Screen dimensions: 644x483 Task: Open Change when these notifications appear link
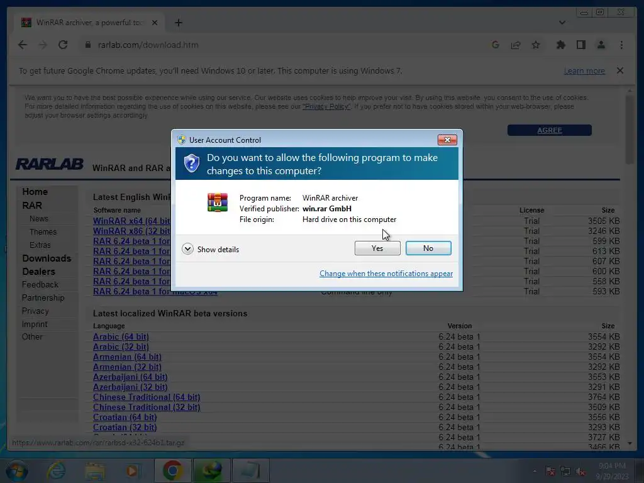pyautogui.click(x=386, y=274)
